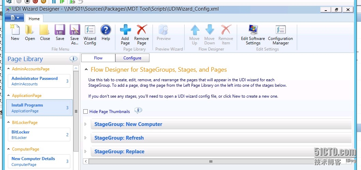Click the green play icon in background toolbar
The width and height of the screenshot is (361, 170).
62,1
